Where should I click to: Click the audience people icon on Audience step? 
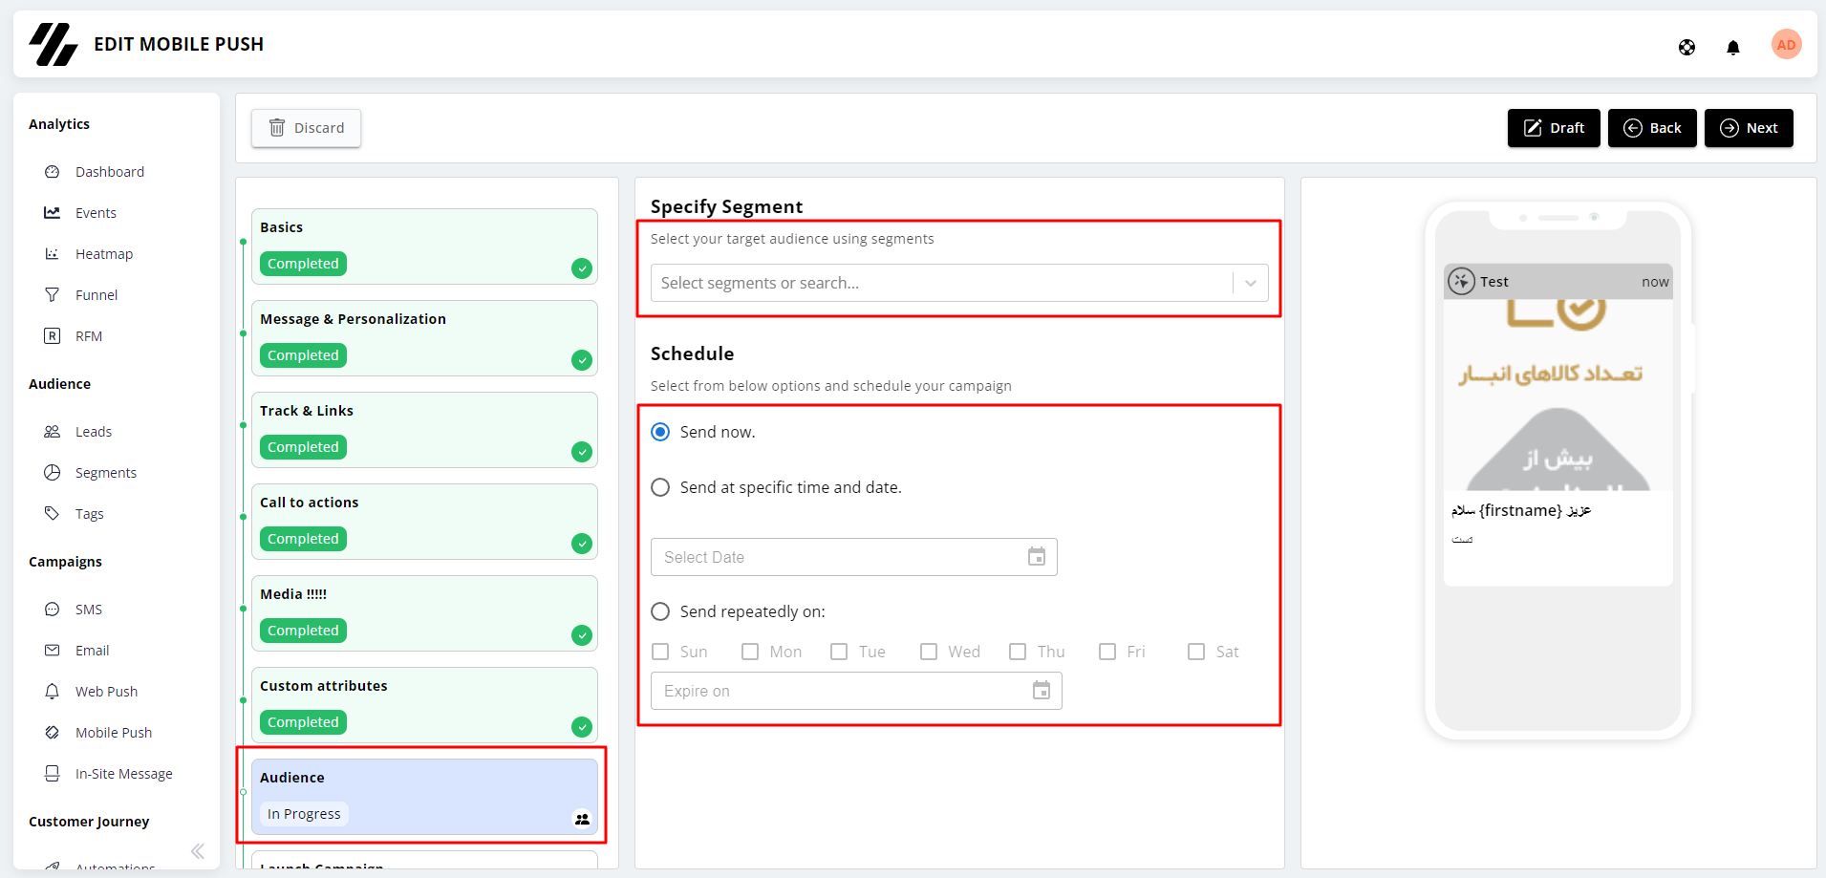click(582, 819)
